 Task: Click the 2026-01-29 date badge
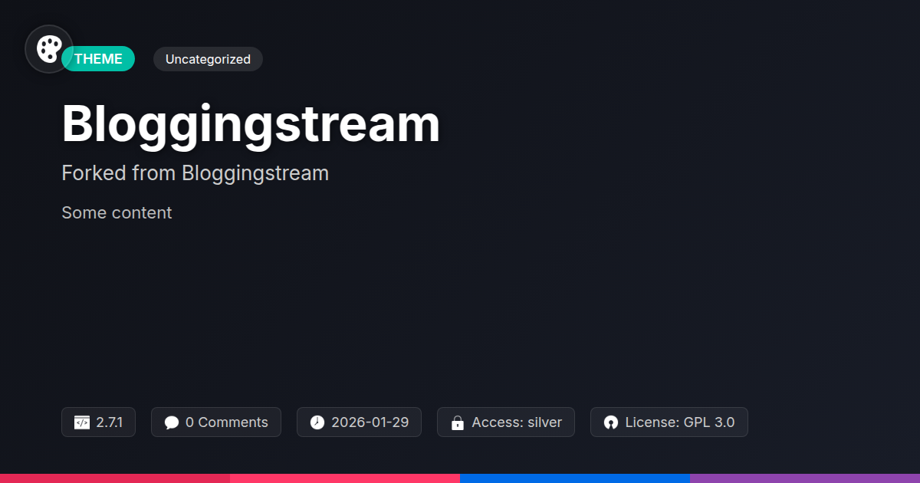359,422
